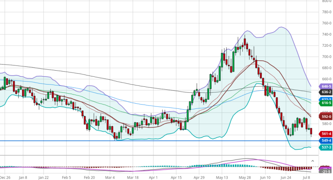The width and height of the screenshot is (333, 180).
Task: Select the horizontal blue support line
Action: (130, 141)
